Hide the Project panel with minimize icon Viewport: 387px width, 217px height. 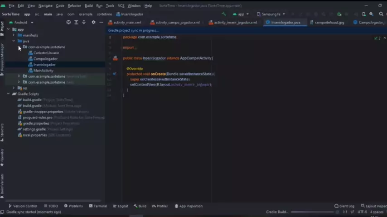(101, 22)
